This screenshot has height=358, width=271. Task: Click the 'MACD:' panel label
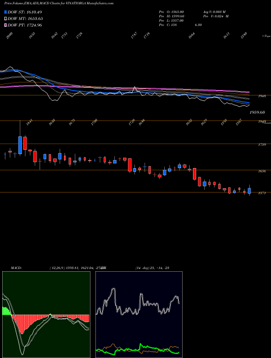pyautogui.click(x=16, y=268)
